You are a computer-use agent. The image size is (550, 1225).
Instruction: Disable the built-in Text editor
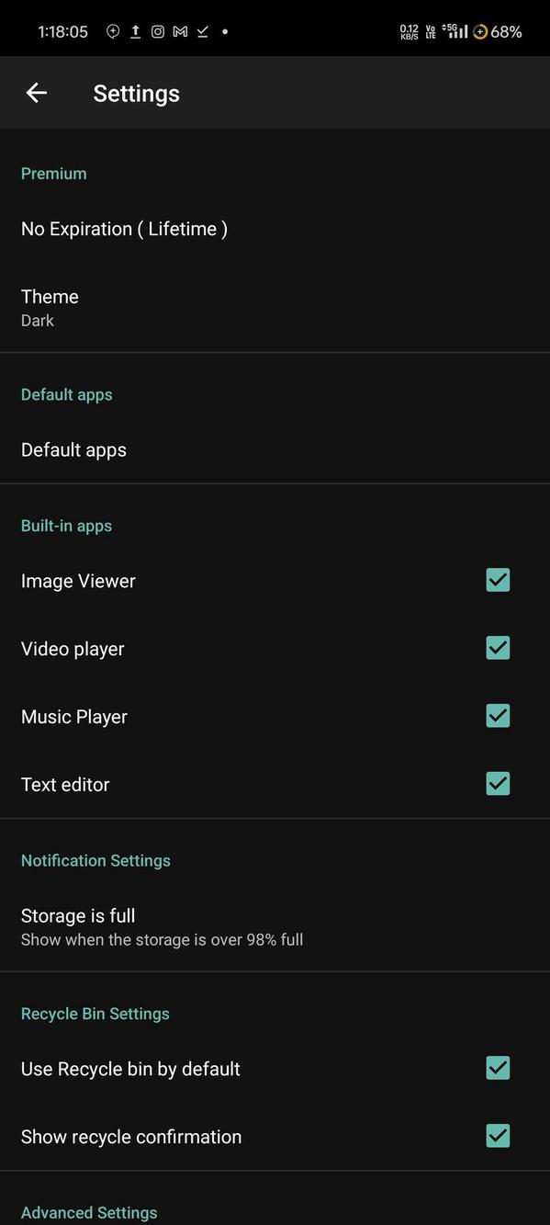[x=497, y=784]
